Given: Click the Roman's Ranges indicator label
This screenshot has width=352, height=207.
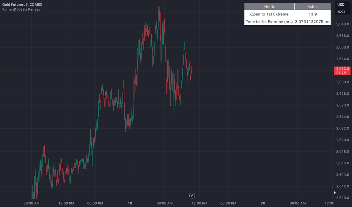Looking at the screenshot, I should pyautogui.click(x=21, y=9).
